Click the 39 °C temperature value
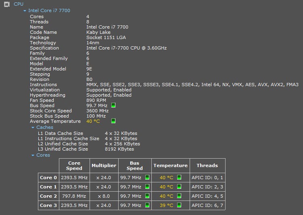 pos(166,205)
